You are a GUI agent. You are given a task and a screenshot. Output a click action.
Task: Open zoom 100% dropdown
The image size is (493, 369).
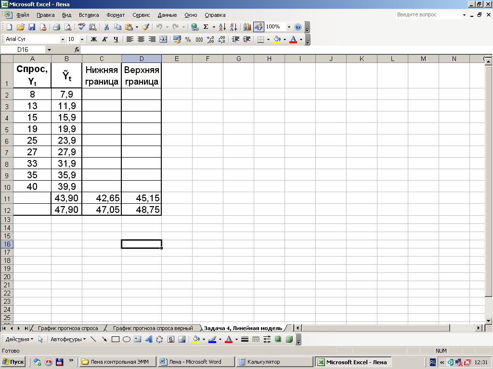289,27
